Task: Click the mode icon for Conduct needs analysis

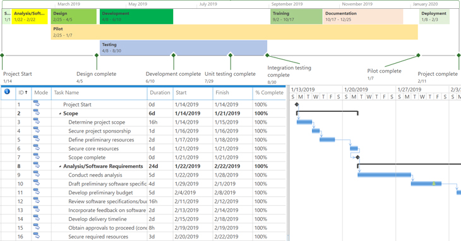Action: coord(37,174)
